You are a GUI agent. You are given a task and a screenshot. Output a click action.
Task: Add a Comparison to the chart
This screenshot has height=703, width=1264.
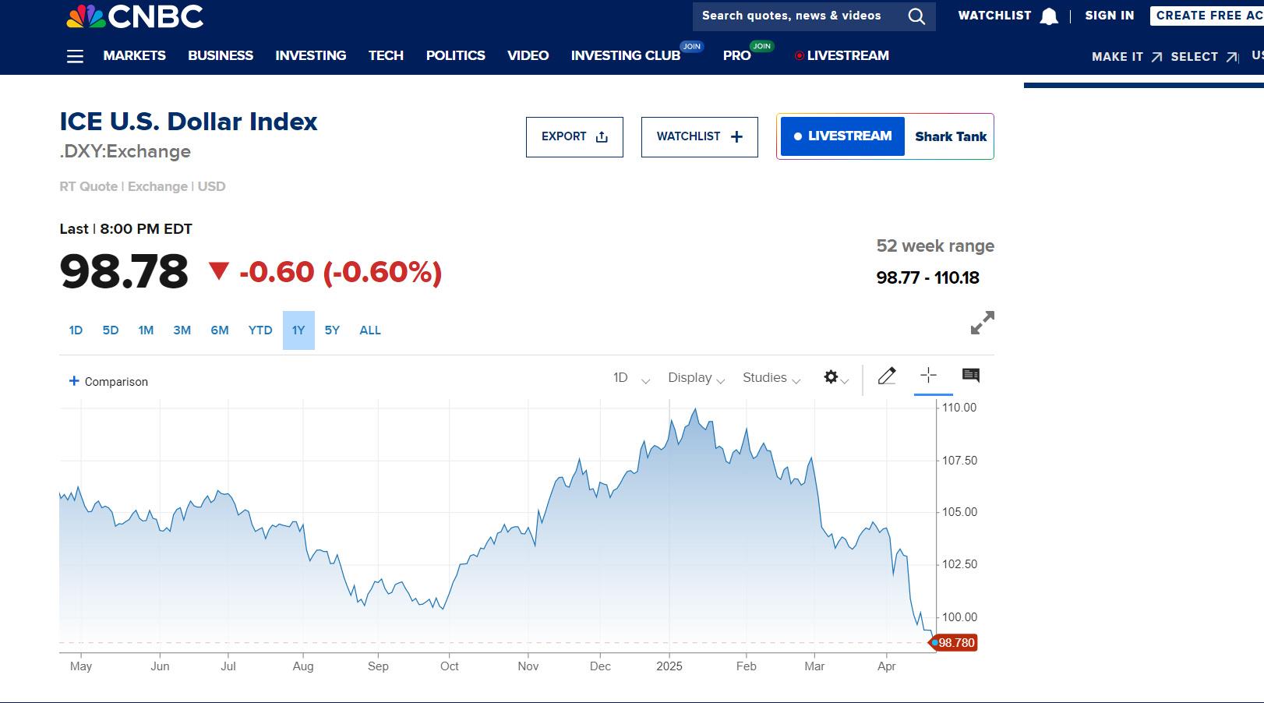pos(108,381)
